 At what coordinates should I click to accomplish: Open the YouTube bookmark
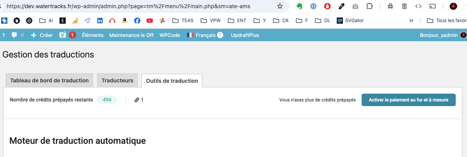[x=150, y=21]
